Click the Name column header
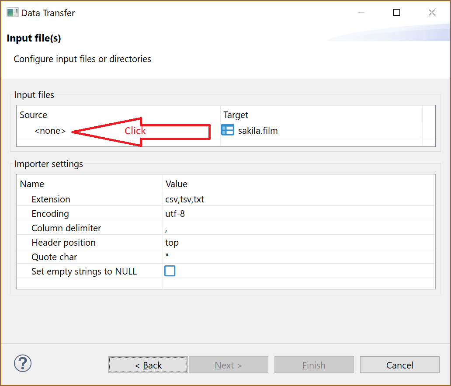The width and height of the screenshot is (451, 386). click(x=32, y=184)
